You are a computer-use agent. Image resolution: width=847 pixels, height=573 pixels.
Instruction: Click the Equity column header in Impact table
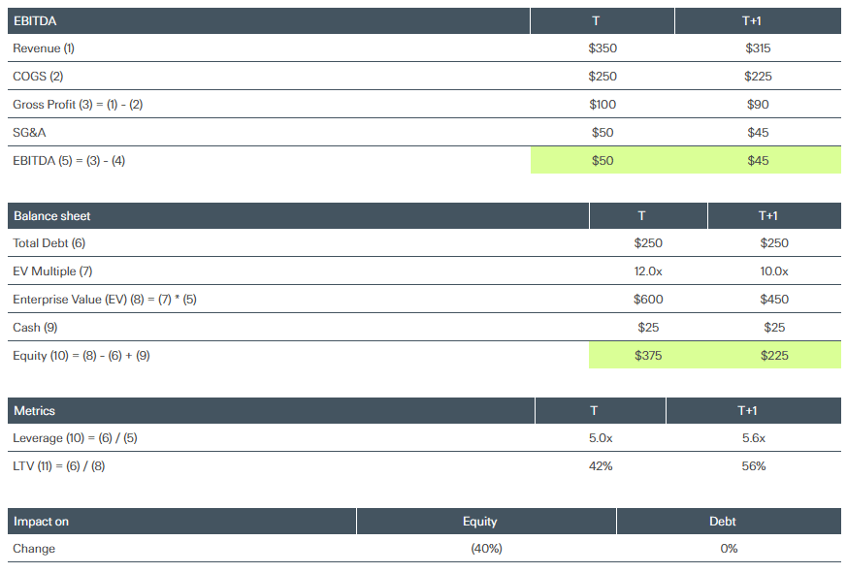(x=479, y=522)
